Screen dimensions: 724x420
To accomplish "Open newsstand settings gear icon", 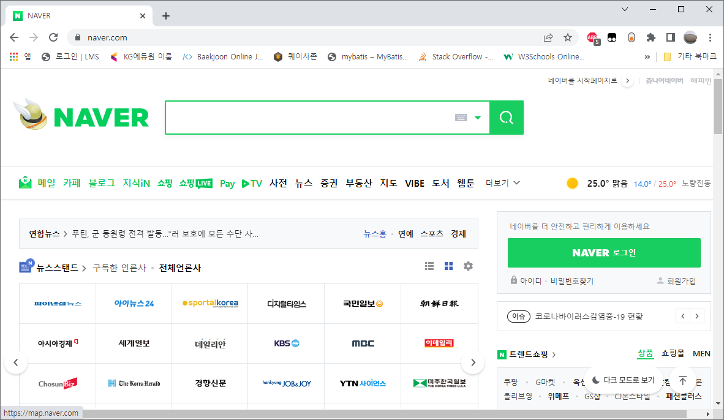I will (x=468, y=266).
